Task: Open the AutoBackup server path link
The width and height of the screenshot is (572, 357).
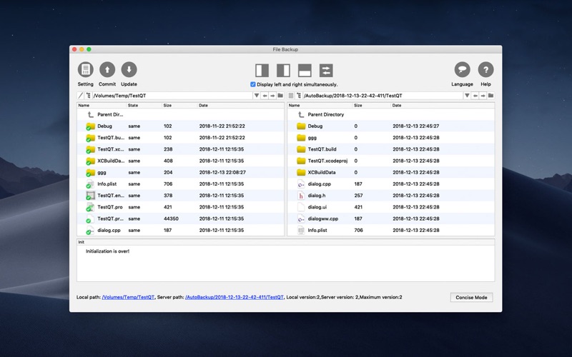Action: pyautogui.click(x=235, y=297)
